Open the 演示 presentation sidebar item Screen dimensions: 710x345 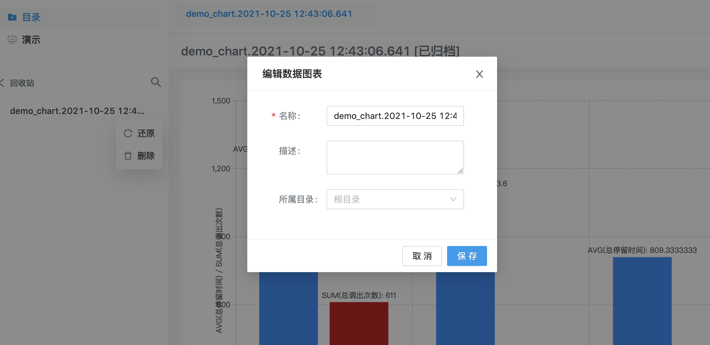(79, 40)
